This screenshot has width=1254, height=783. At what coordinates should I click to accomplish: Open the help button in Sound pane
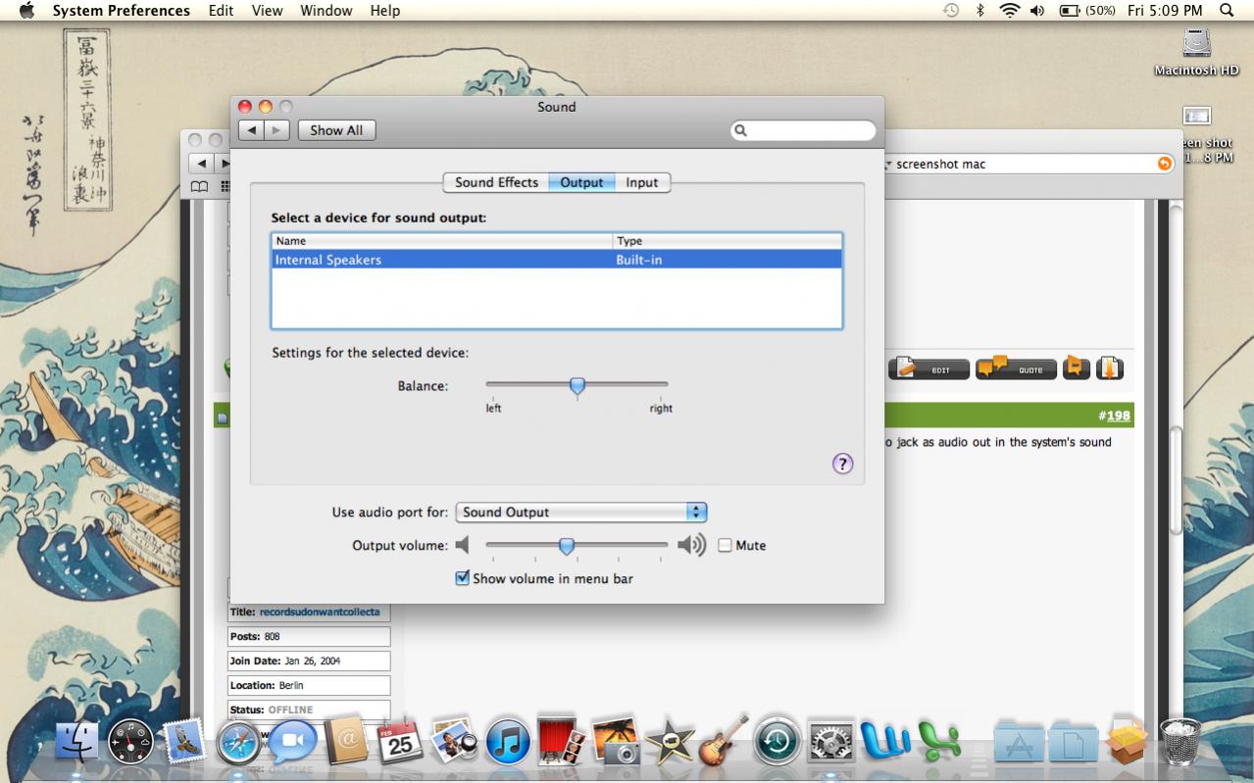point(842,465)
